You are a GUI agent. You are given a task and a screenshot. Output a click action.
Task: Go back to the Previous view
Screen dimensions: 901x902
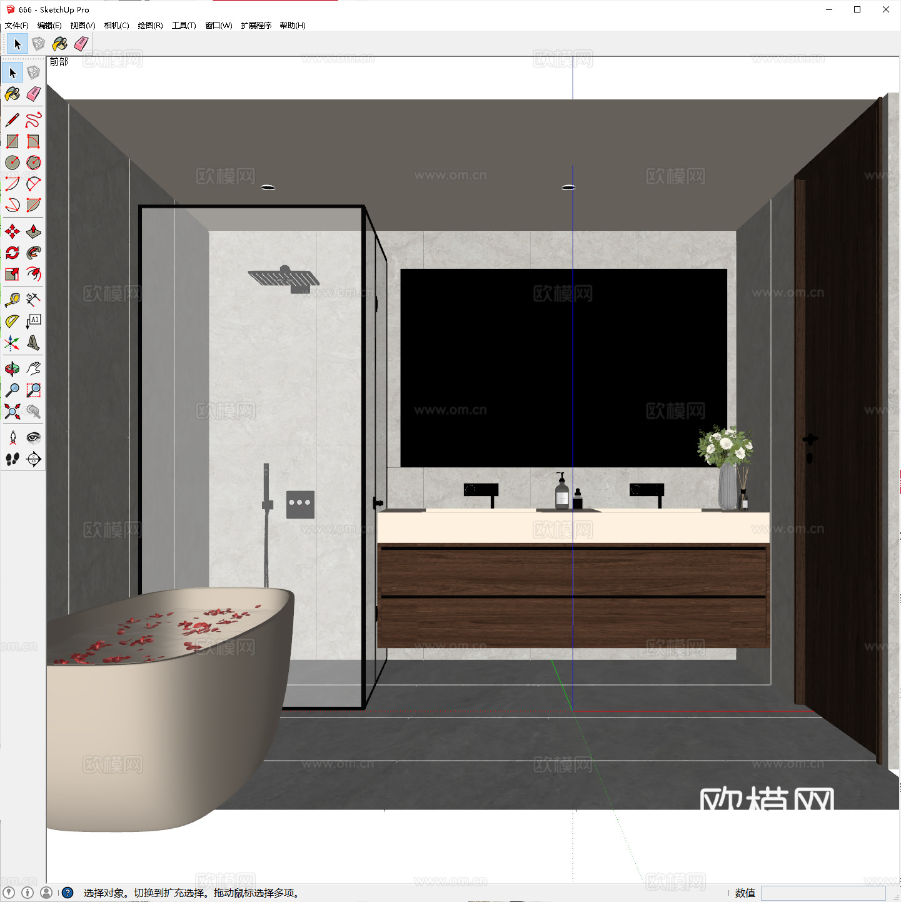[x=34, y=412]
